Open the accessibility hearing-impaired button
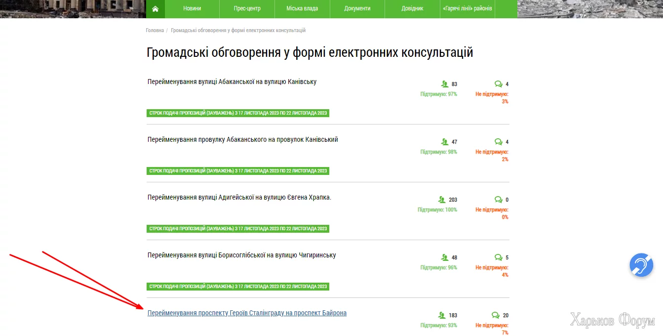 (641, 265)
